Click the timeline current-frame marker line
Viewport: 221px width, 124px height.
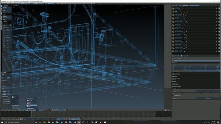tap(31, 114)
